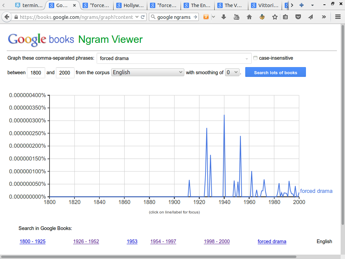
Task: Go to the browser home page icon
Action: click(x=249, y=17)
